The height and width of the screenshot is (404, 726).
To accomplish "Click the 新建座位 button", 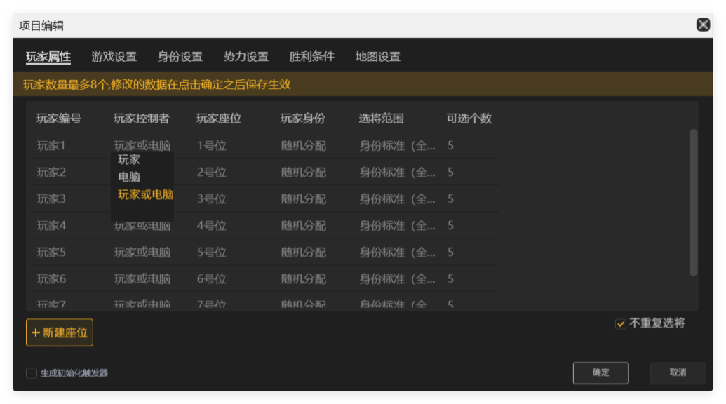I will coord(61,332).
